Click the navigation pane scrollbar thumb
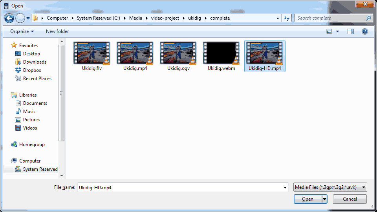 pyautogui.click(x=62, y=93)
